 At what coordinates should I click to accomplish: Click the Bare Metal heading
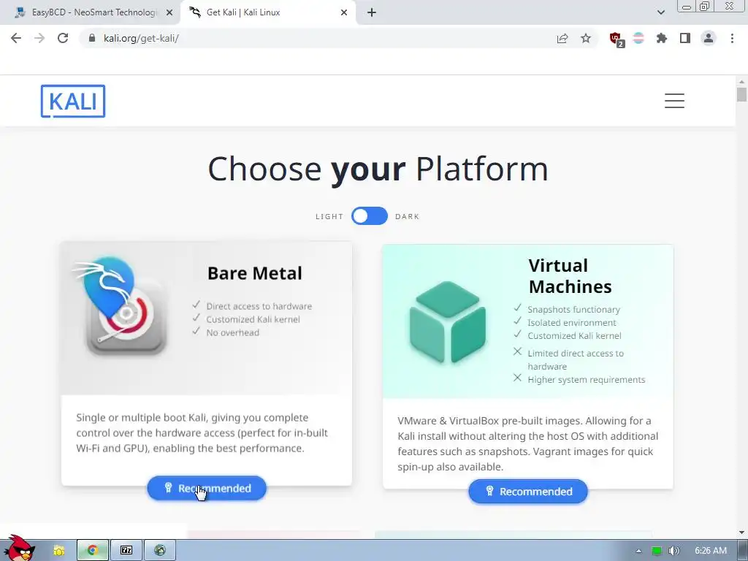pos(255,273)
